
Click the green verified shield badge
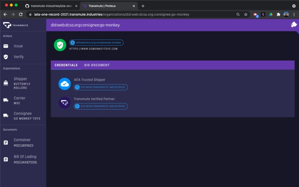tap(60, 45)
